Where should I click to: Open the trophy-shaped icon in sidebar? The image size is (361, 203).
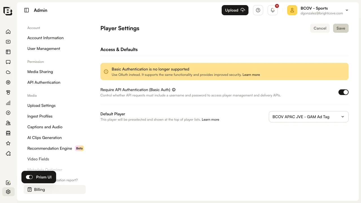(8, 92)
